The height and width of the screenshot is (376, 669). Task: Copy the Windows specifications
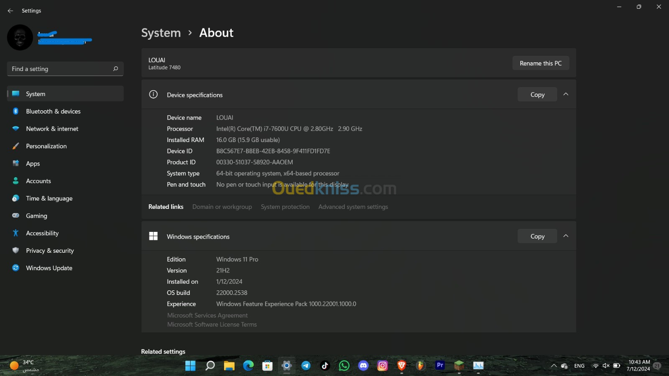[x=537, y=236]
